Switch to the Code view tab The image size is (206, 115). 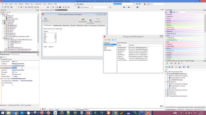[77, 110]
